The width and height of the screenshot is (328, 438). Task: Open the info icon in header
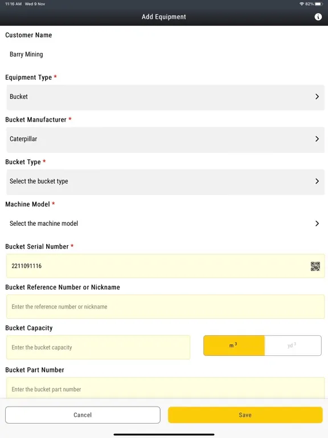[318, 17]
